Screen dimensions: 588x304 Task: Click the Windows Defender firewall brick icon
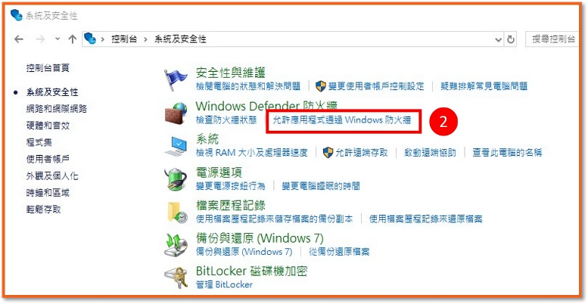point(176,112)
